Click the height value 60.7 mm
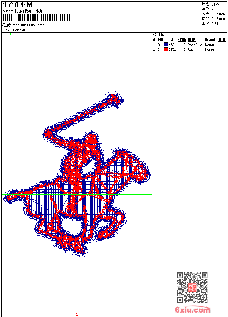The width and height of the screenshot is (228, 317). [x=218, y=14]
